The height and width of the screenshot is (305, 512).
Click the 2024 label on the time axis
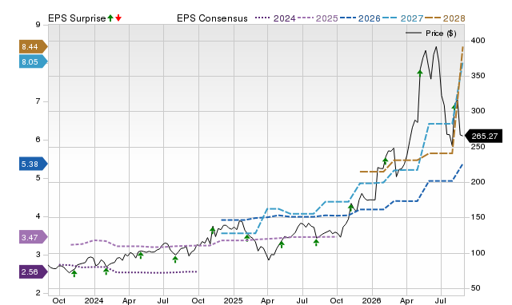click(x=94, y=300)
